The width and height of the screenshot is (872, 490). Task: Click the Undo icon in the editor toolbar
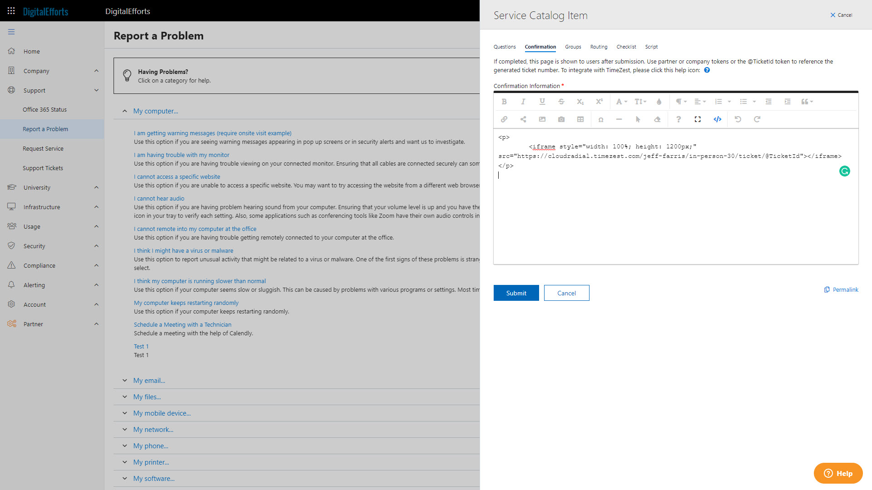point(738,119)
